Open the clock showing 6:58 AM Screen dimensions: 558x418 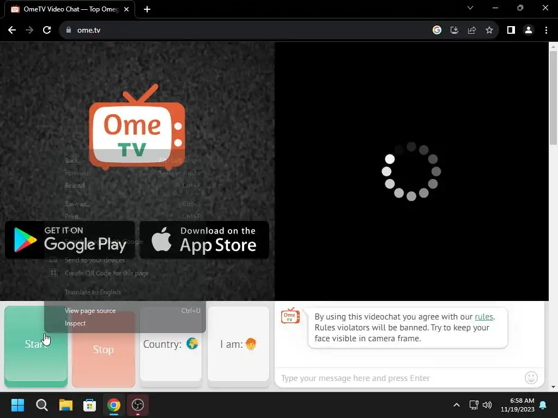coord(518,405)
